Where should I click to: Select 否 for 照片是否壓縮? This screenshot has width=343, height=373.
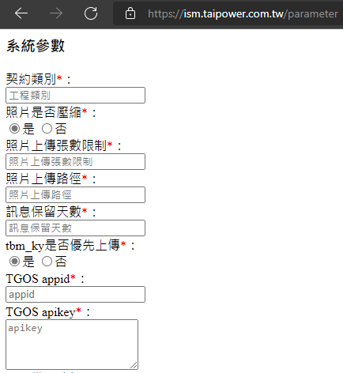tap(47, 129)
